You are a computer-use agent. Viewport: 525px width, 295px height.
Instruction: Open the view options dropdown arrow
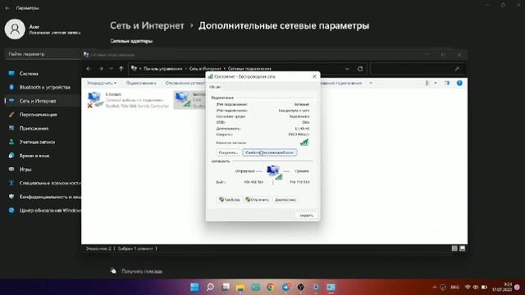[x=436, y=83]
